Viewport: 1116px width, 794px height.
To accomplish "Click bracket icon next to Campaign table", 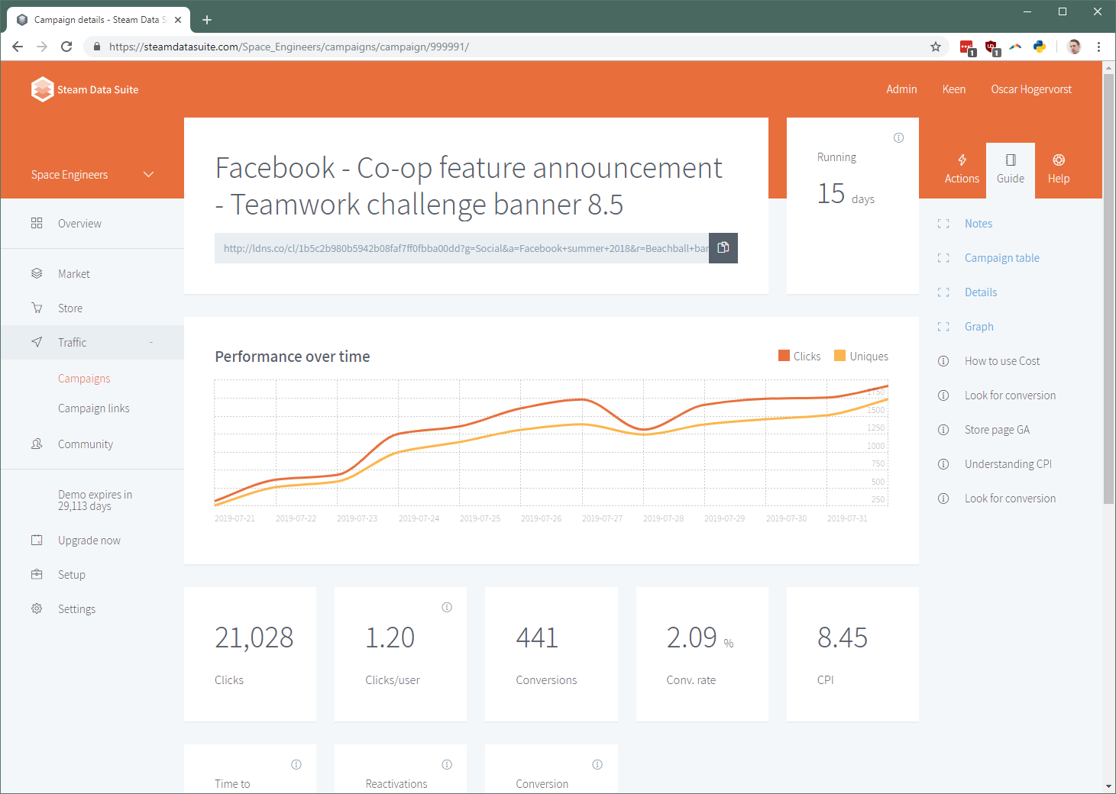I will pos(943,258).
